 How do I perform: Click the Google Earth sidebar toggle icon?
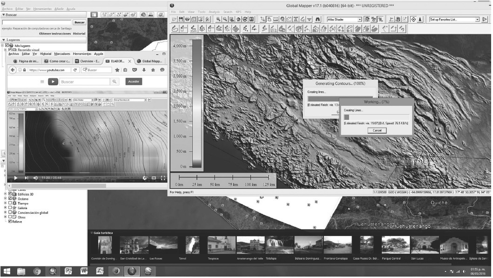click(93, 14)
